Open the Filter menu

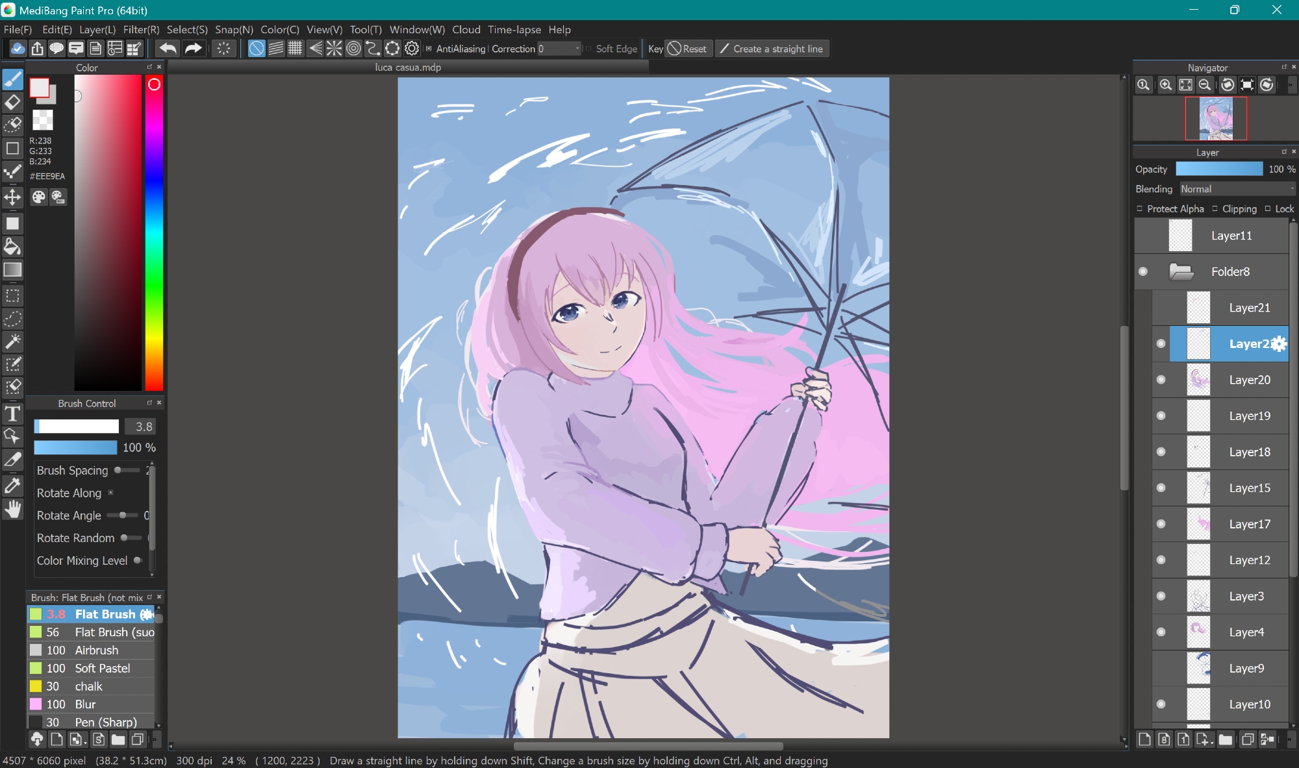click(x=140, y=29)
